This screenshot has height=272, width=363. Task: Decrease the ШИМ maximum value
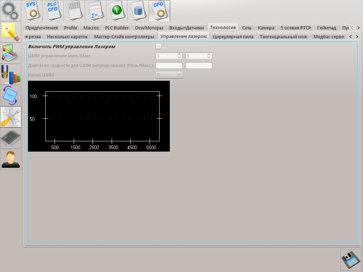(209, 57)
